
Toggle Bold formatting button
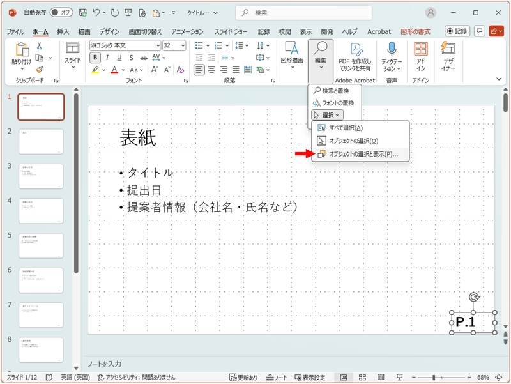(95, 58)
